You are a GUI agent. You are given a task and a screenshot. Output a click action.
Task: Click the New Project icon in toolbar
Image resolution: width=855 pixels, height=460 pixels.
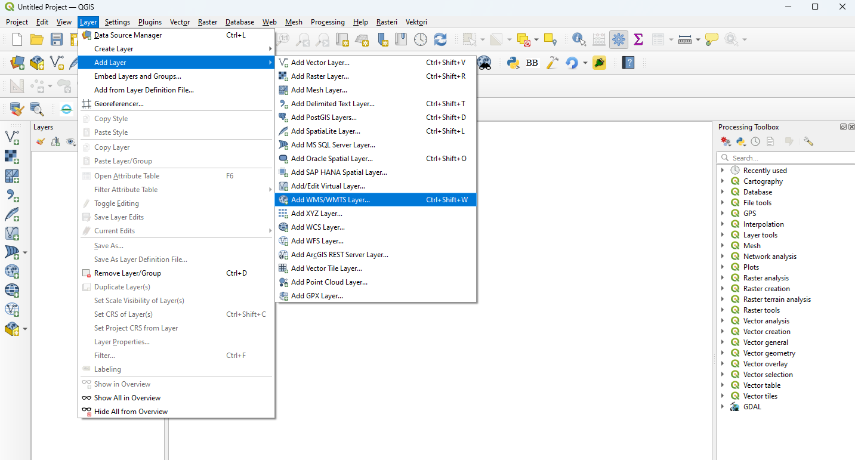pyautogui.click(x=17, y=39)
